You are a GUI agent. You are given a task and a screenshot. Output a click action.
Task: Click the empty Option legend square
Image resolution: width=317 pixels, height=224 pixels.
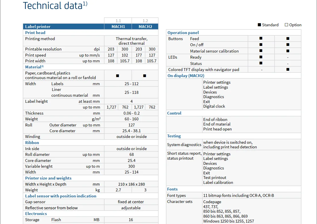(x=286, y=25)
